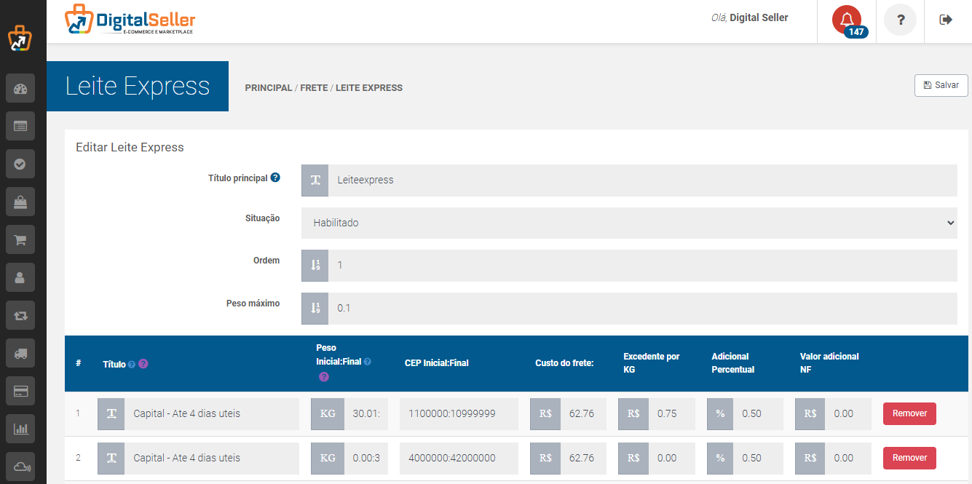
Task: Edit row 1 weight range 30.01:
Action: 366,414
